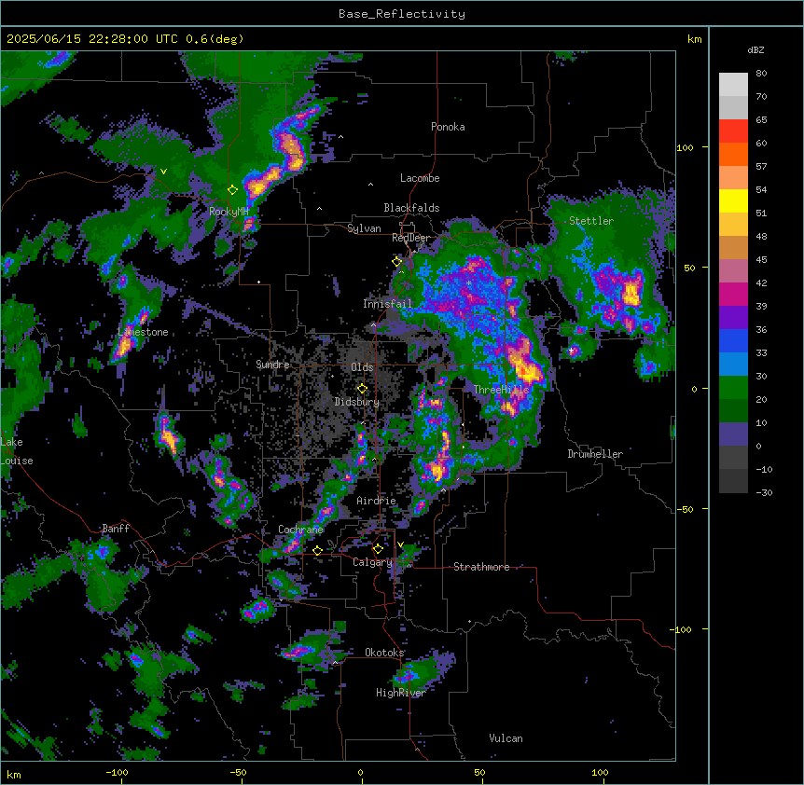Click the yellow diamond marker below RedDeer

point(396,262)
